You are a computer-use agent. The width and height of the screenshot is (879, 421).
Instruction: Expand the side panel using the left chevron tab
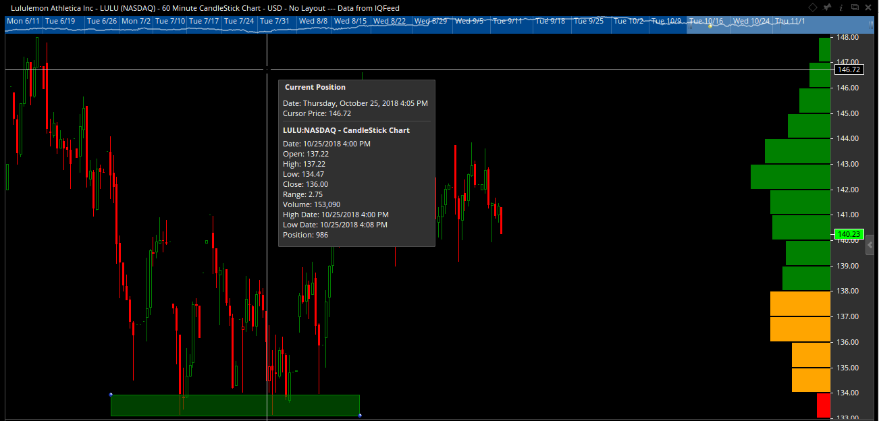(x=871, y=246)
